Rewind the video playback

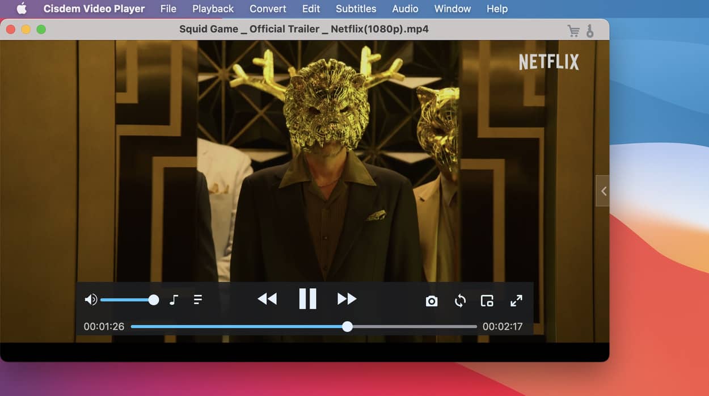pyautogui.click(x=267, y=299)
